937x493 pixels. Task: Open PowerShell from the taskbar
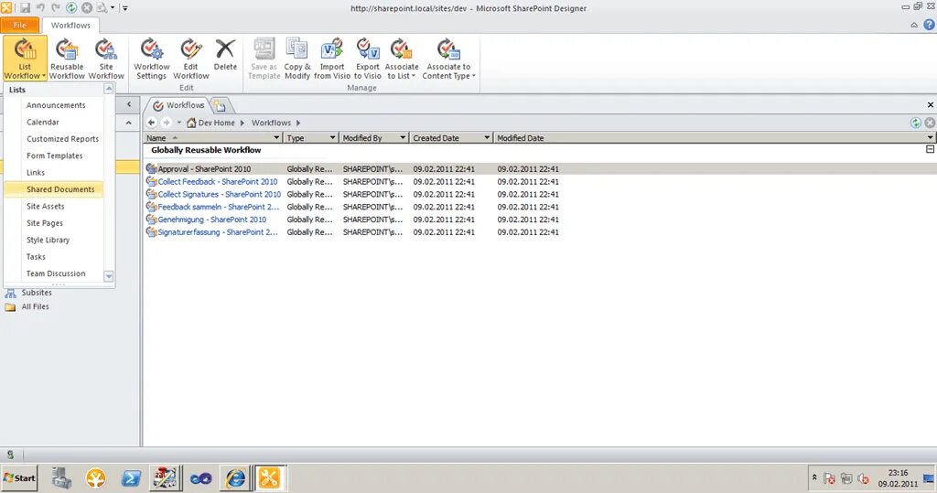pyautogui.click(x=131, y=478)
